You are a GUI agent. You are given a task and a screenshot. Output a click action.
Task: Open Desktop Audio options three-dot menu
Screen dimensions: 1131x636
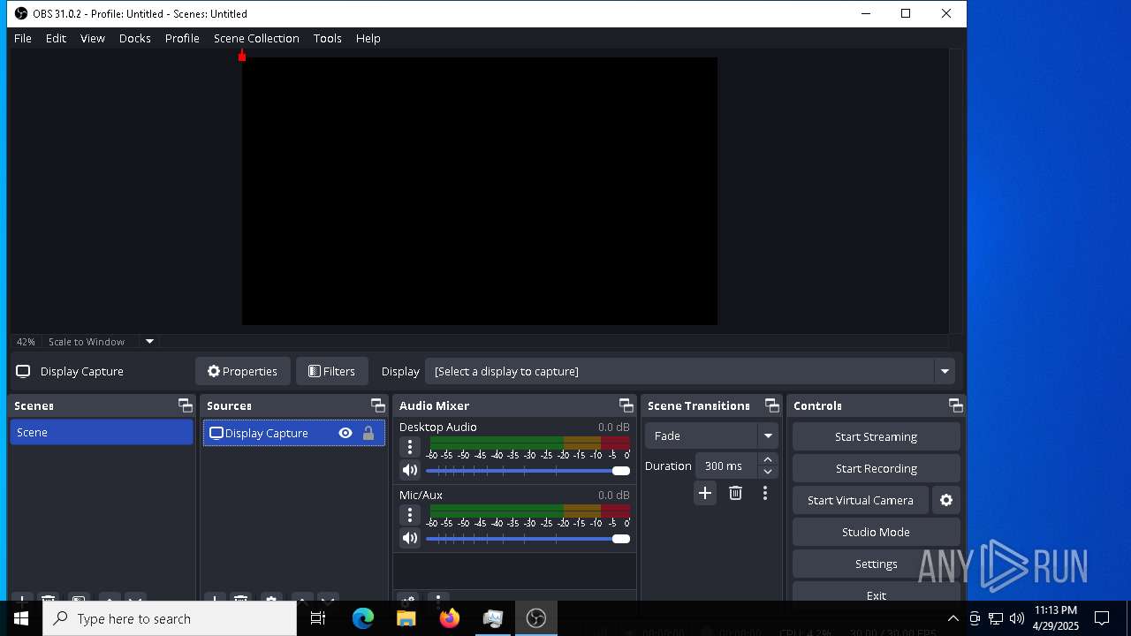(x=410, y=447)
